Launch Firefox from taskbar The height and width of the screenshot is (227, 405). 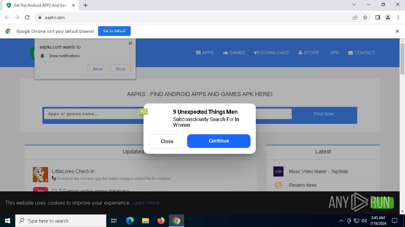[161, 221]
